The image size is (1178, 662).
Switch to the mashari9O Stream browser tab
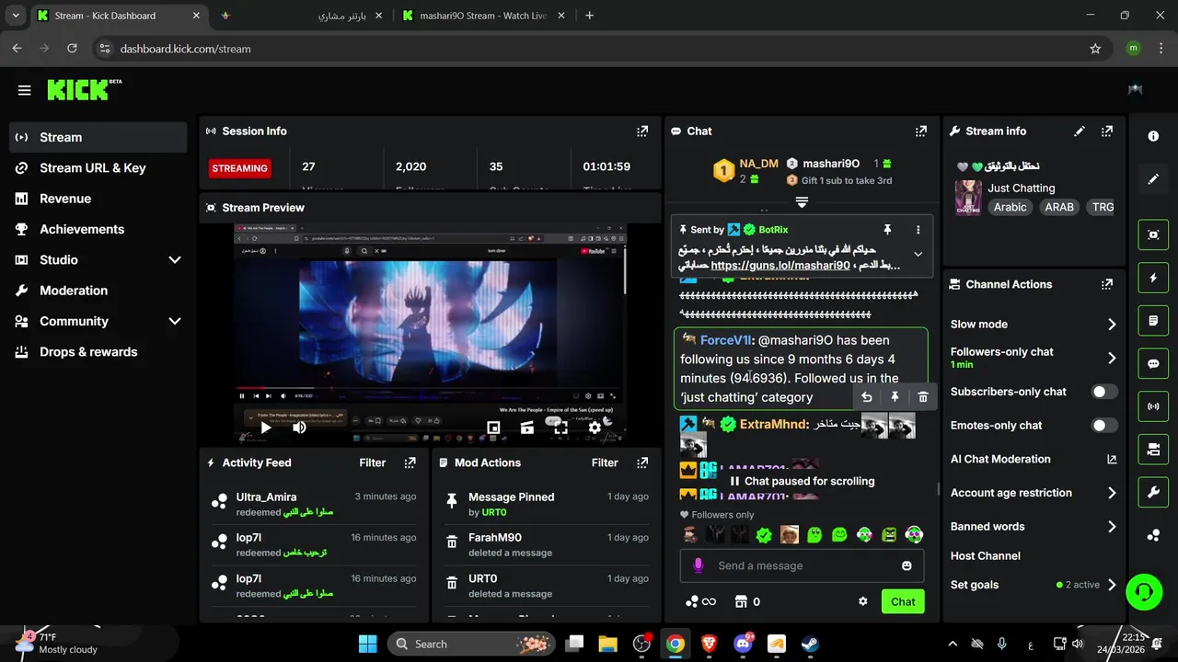(x=484, y=16)
